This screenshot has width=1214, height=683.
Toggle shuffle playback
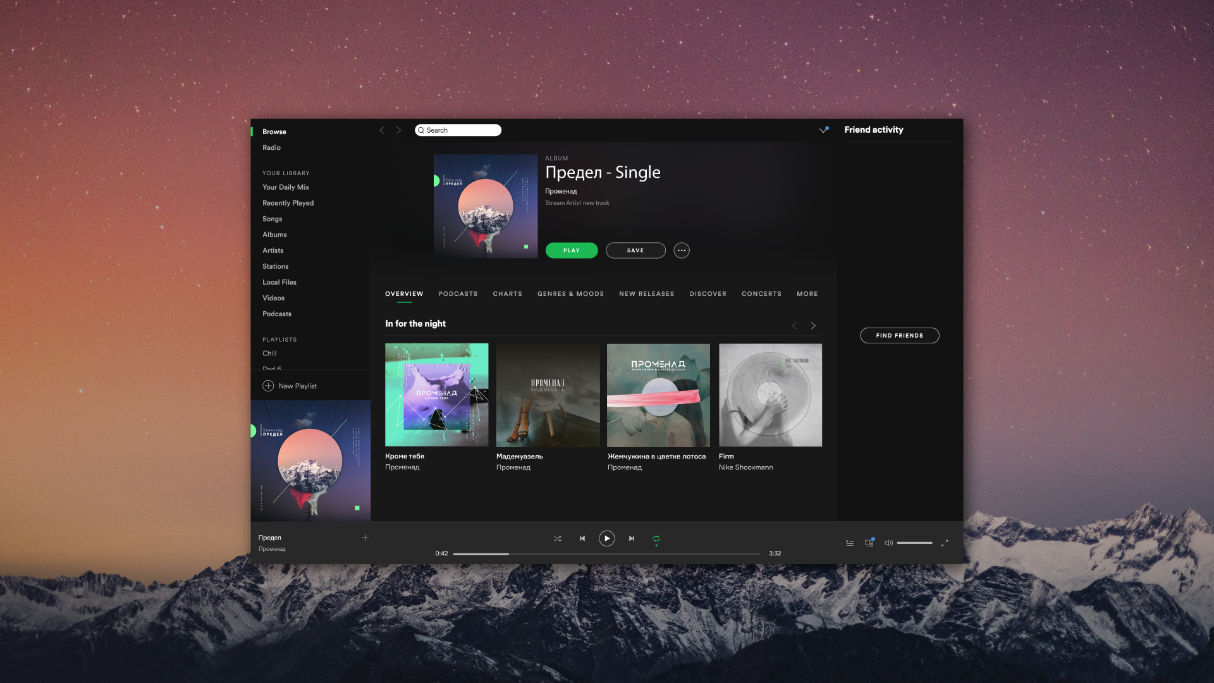pyautogui.click(x=557, y=539)
